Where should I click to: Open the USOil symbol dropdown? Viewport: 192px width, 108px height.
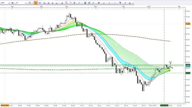(5, 3)
